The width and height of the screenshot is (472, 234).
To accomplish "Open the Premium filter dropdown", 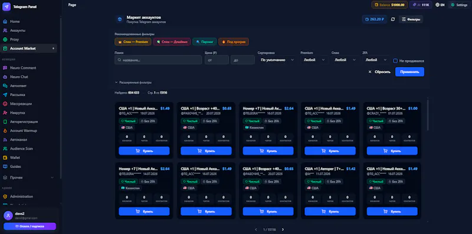I will (314, 60).
